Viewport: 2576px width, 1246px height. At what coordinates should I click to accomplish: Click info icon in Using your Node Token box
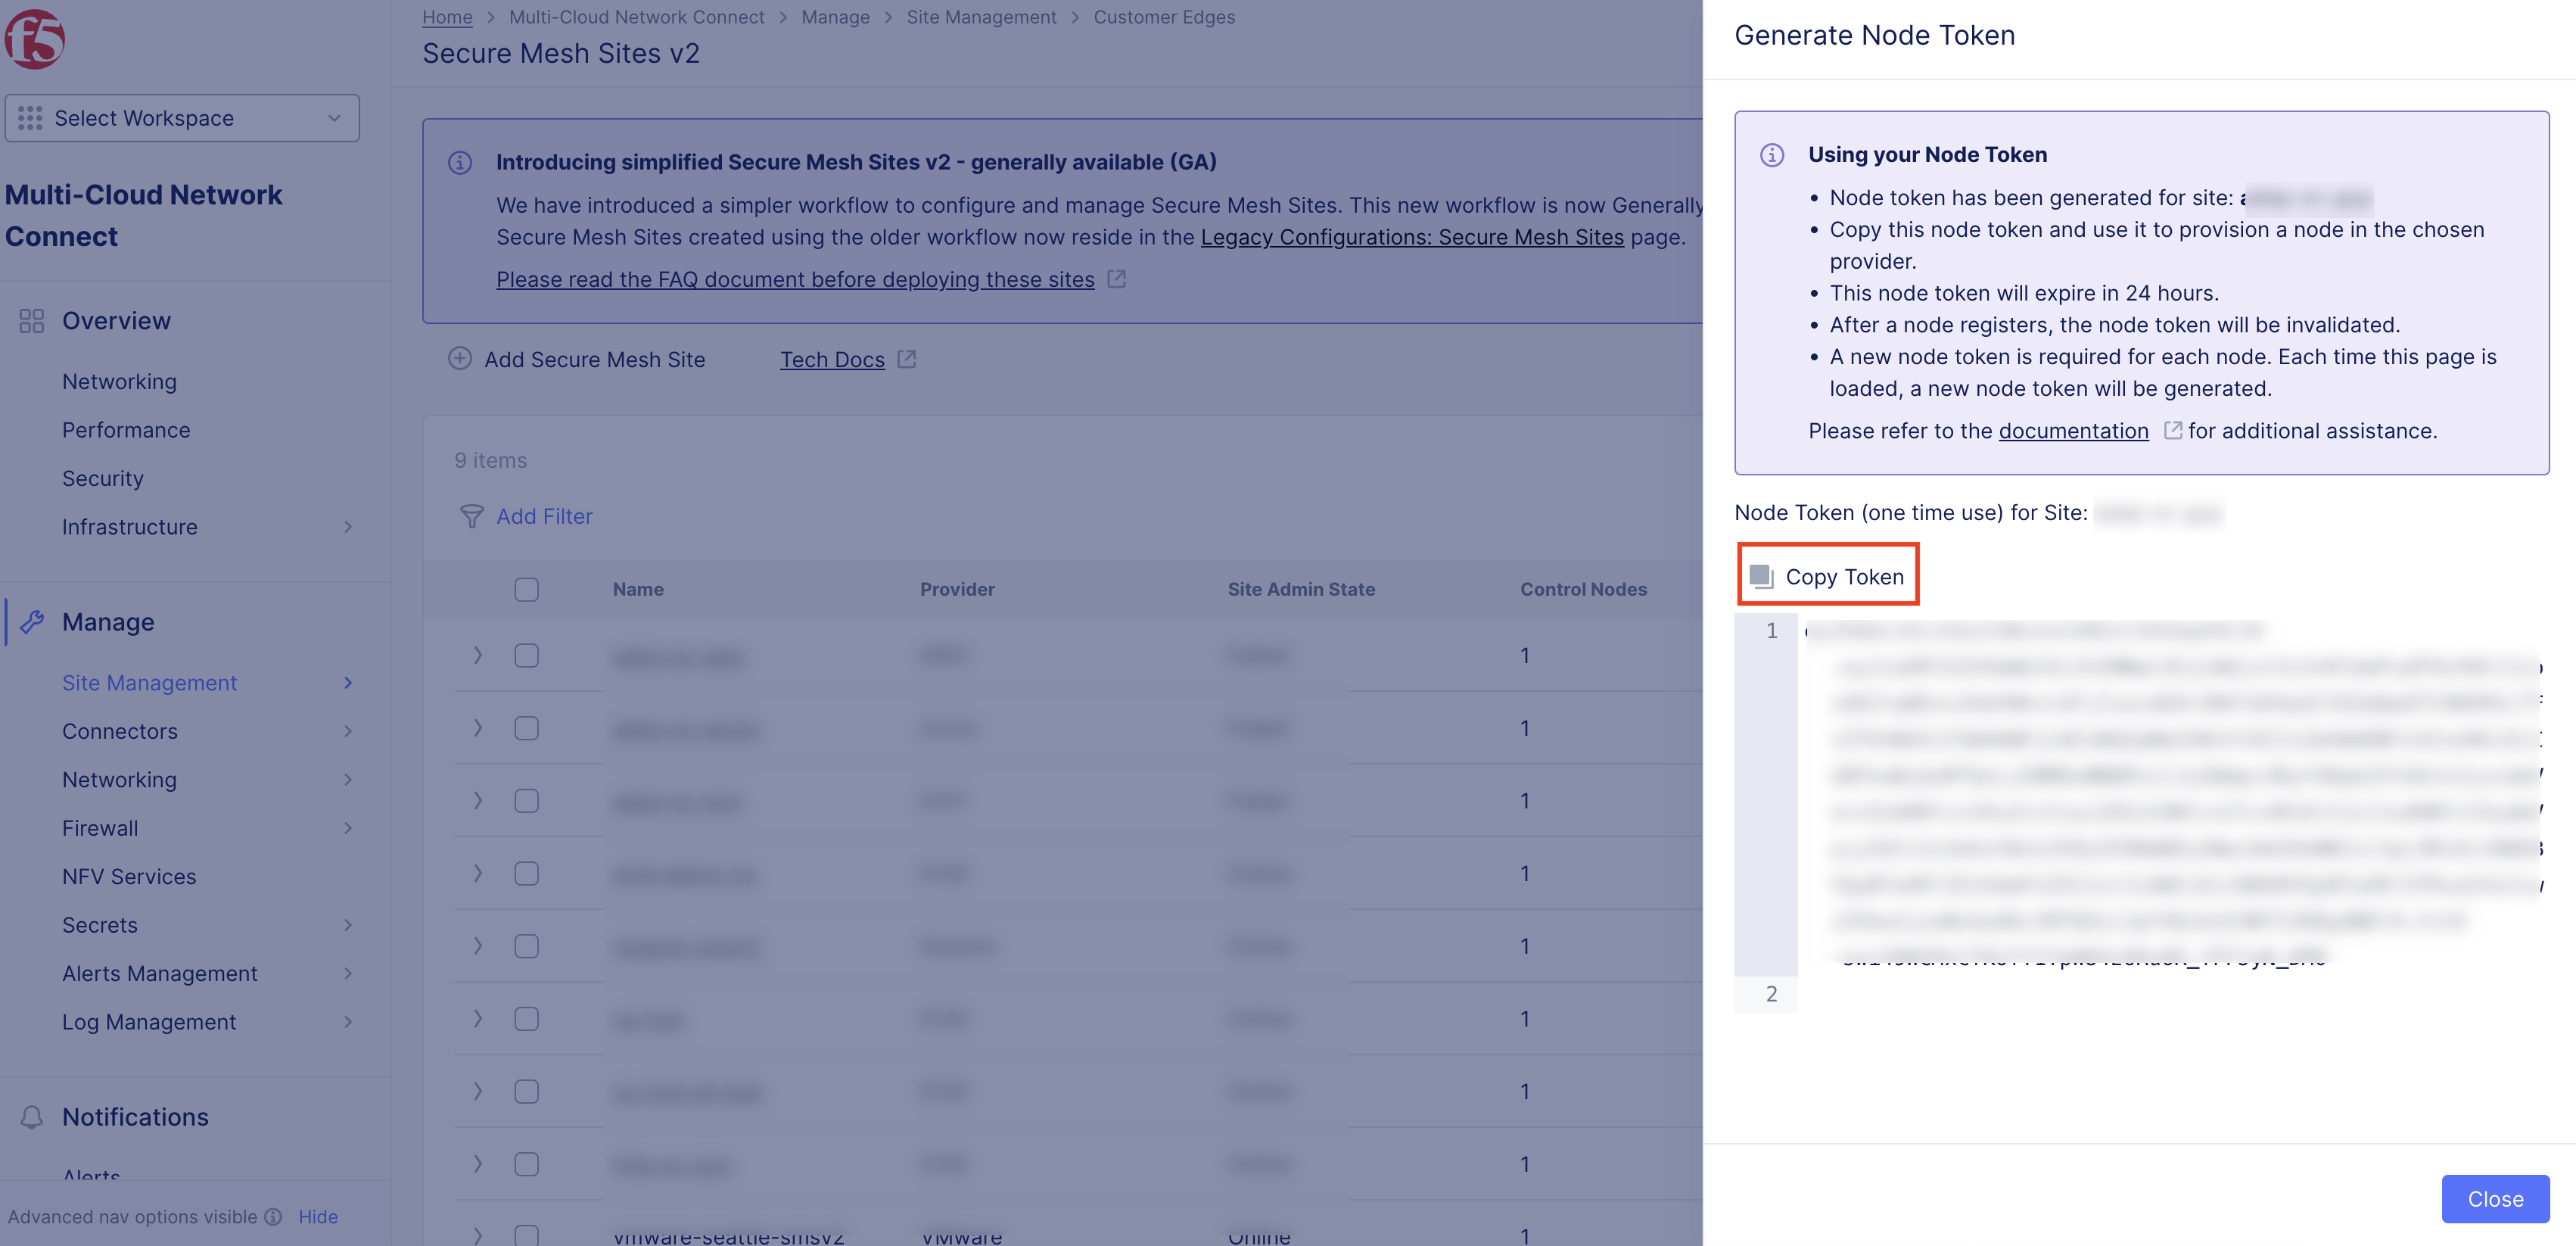pos(1771,155)
